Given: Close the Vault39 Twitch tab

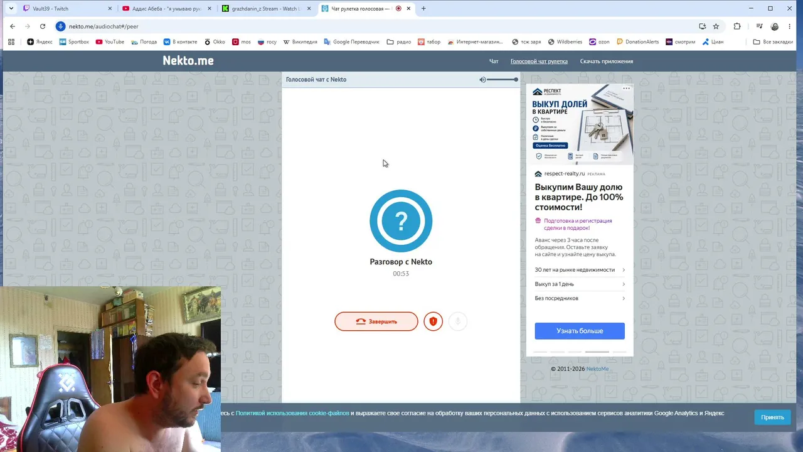Looking at the screenshot, I should pos(110,9).
